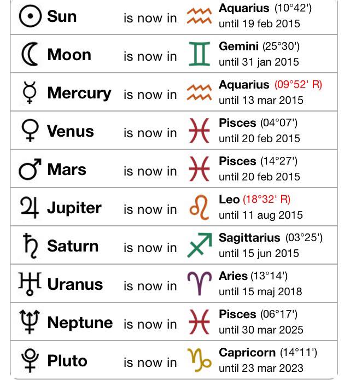
Task: Select the green Sagittarius arrow sign
Action: tap(200, 245)
